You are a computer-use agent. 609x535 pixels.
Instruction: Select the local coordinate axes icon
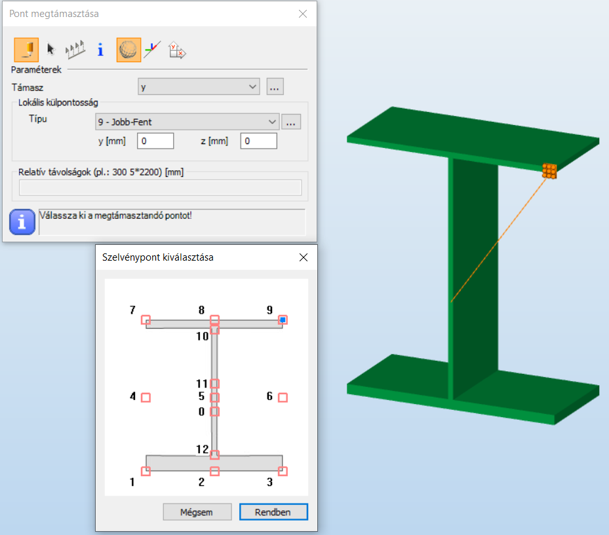coord(152,50)
